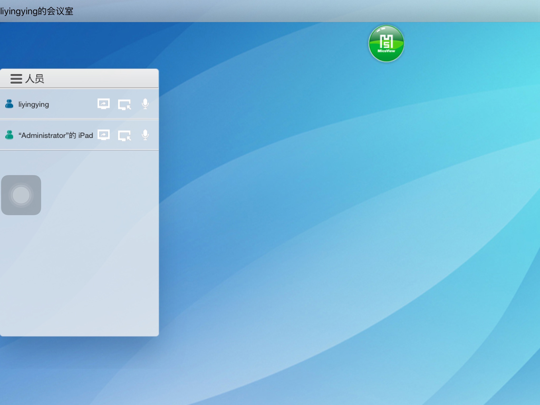Click the MicsView green logo button
The height and width of the screenshot is (405, 540).
coord(386,44)
